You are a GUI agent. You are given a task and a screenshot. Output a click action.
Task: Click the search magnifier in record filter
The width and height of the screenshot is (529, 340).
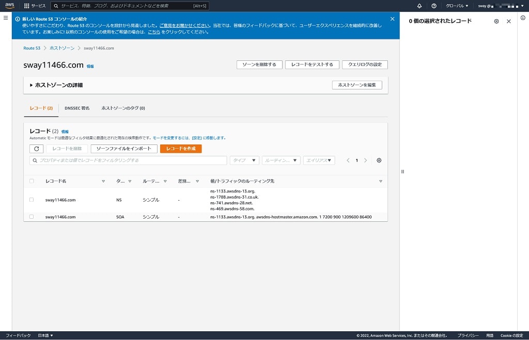point(35,160)
